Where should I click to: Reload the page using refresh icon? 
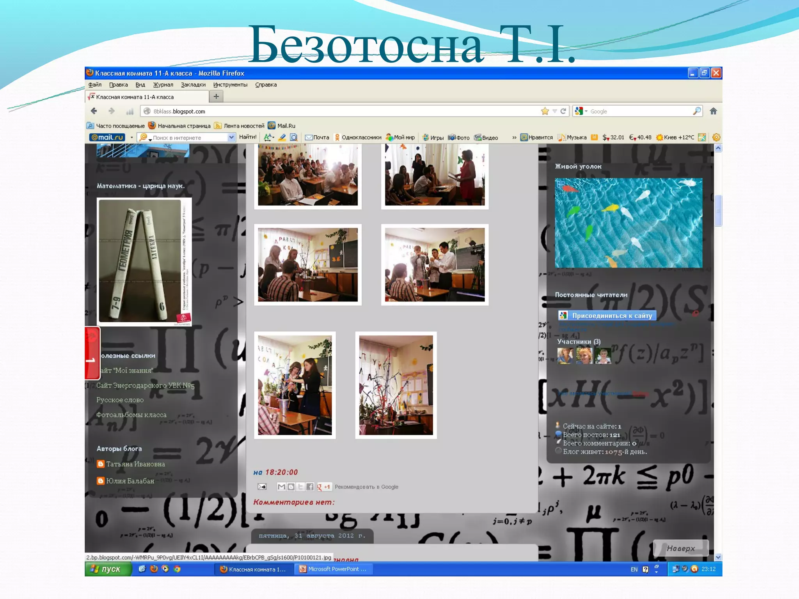coord(563,111)
